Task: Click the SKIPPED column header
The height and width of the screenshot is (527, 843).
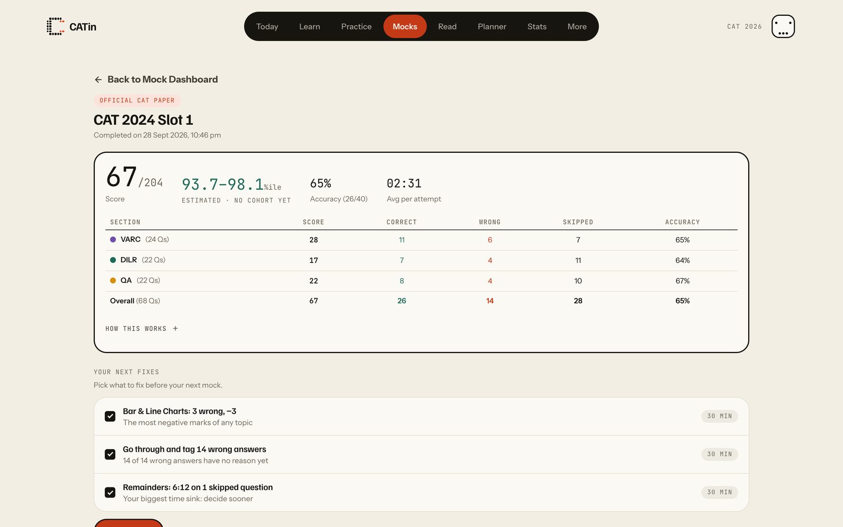Action: [x=578, y=222]
